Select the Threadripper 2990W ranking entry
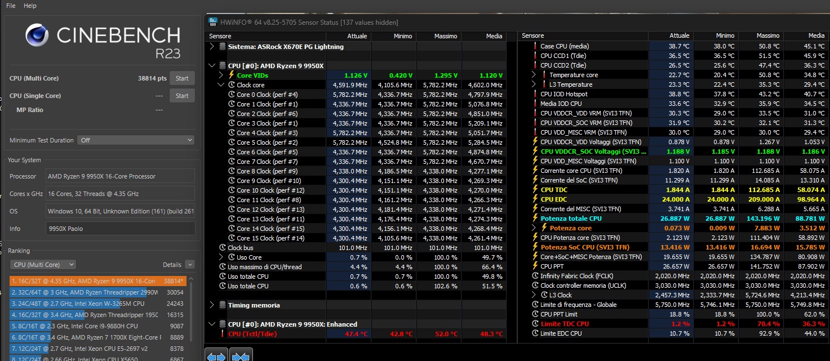Image resolution: width=830 pixels, height=361 pixels. click(98, 292)
